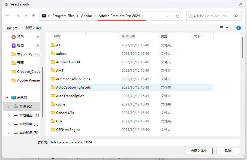Go back to the previous folder

coord(8,16)
